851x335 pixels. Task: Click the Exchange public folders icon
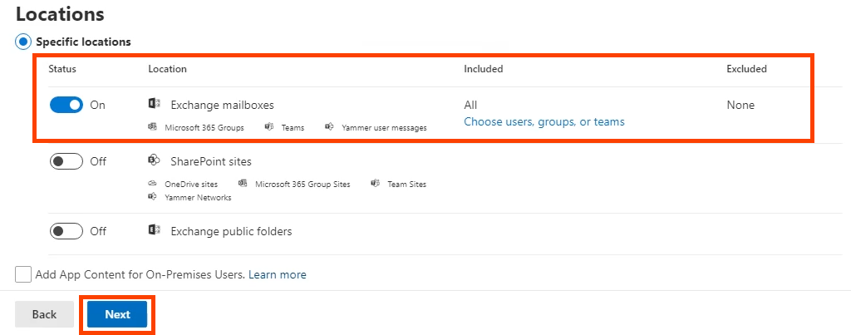tap(154, 230)
